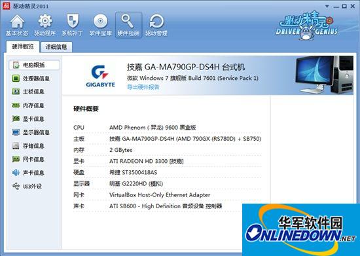Select 声卡信息 speaker item
The height and width of the screenshot is (256, 360).
pos(28,173)
